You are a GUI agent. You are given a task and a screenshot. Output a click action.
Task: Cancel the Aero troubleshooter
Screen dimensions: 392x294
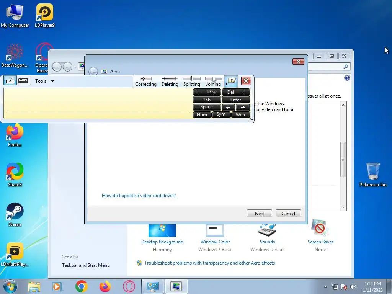tap(288, 214)
